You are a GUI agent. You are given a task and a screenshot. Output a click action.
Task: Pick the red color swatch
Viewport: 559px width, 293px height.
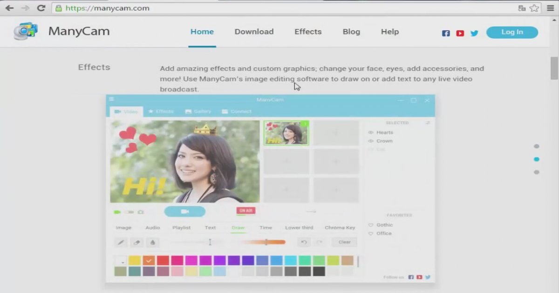tap(163, 261)
